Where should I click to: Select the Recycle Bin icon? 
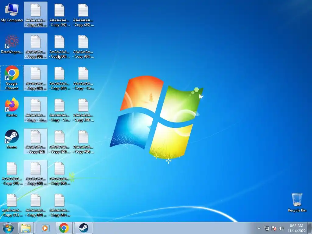297,202
